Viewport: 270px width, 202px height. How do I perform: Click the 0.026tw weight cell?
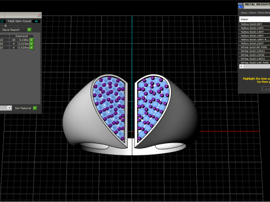tap(24, 48)
